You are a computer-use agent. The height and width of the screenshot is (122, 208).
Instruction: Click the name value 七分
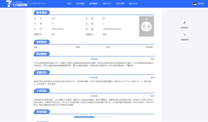click(x=53, y=18)
